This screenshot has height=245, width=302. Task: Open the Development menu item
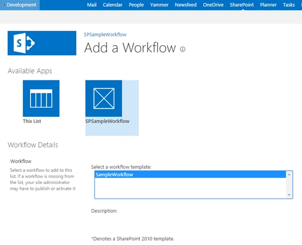click(x=21, y=5)
